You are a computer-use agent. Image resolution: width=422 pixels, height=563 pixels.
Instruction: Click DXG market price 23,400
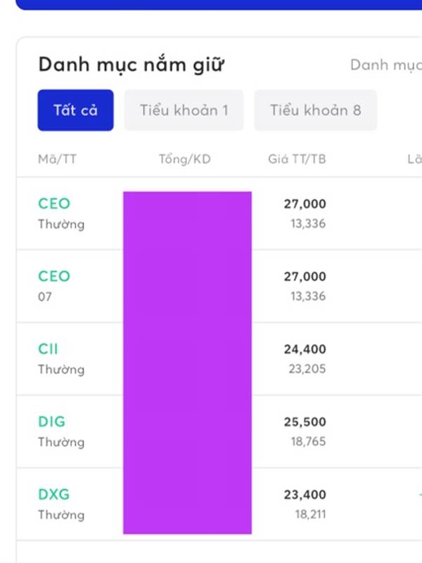[305, 494]
